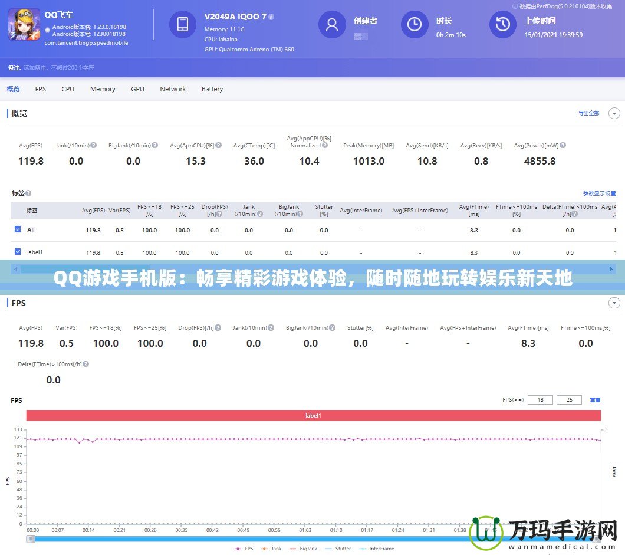Open help icon beside Normalized CPU metric
Image resolution: width=625 pixels, height=555 pixels.
(x=325, y=145)
